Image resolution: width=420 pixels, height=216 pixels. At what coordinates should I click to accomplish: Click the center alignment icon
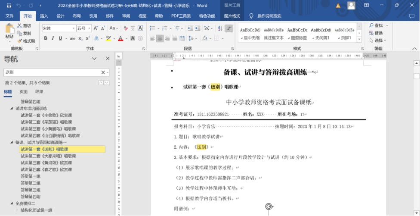click(x=160, y=38)
